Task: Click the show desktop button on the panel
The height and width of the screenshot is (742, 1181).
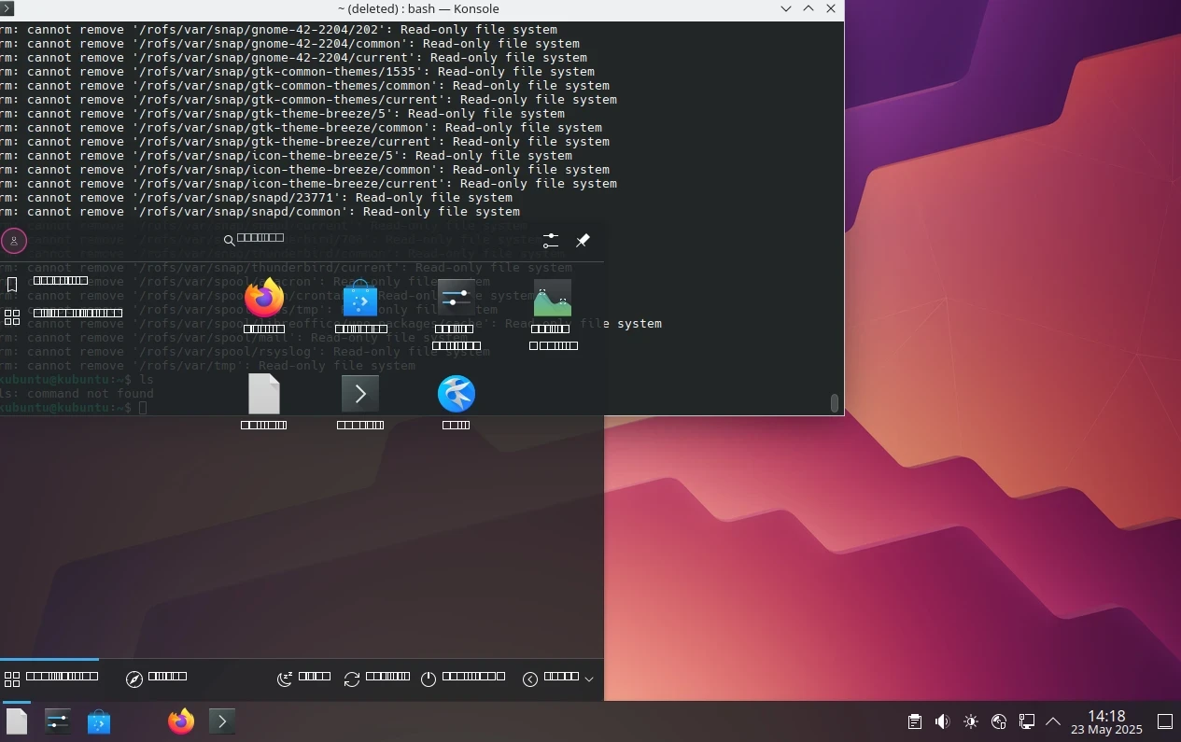Action: (1165, 721)
